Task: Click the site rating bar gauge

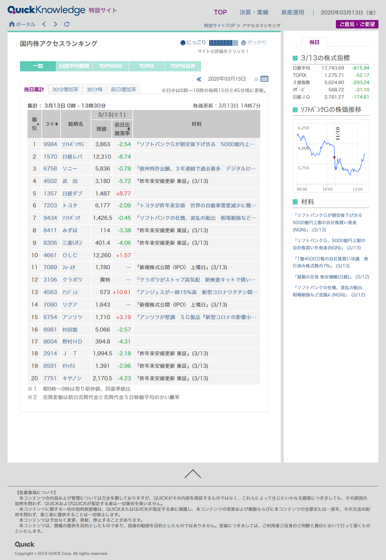Action: click(x=223, y=43)
